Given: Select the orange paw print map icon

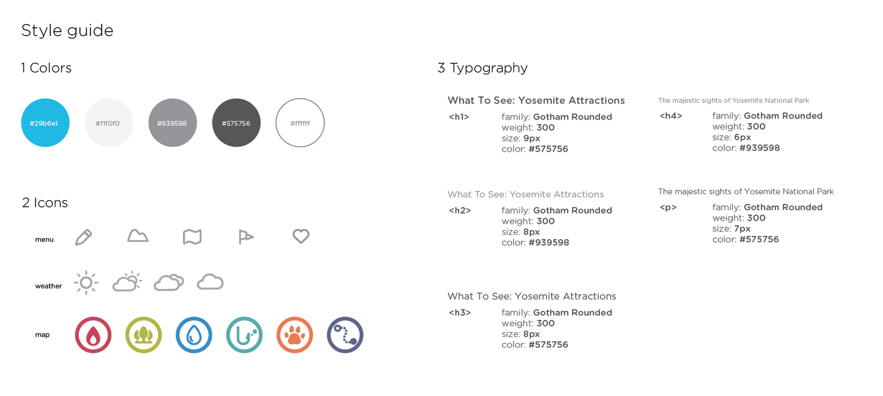Looking at the screenshot, I should pyautogui.click(x=295, y=335).
